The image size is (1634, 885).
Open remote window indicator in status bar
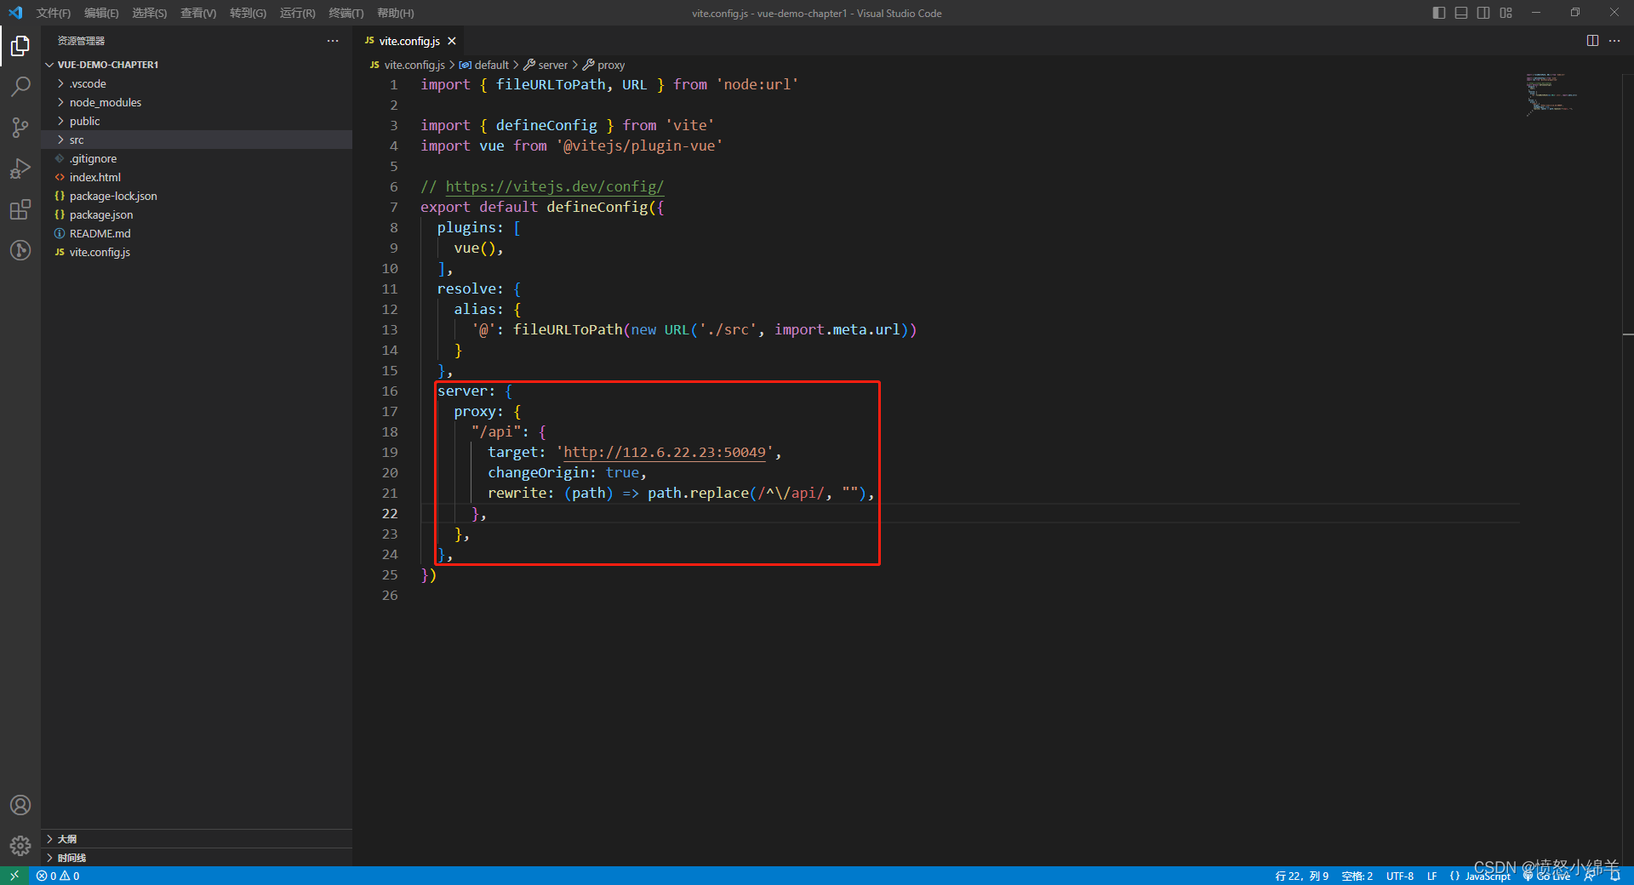tap(14, 876)
